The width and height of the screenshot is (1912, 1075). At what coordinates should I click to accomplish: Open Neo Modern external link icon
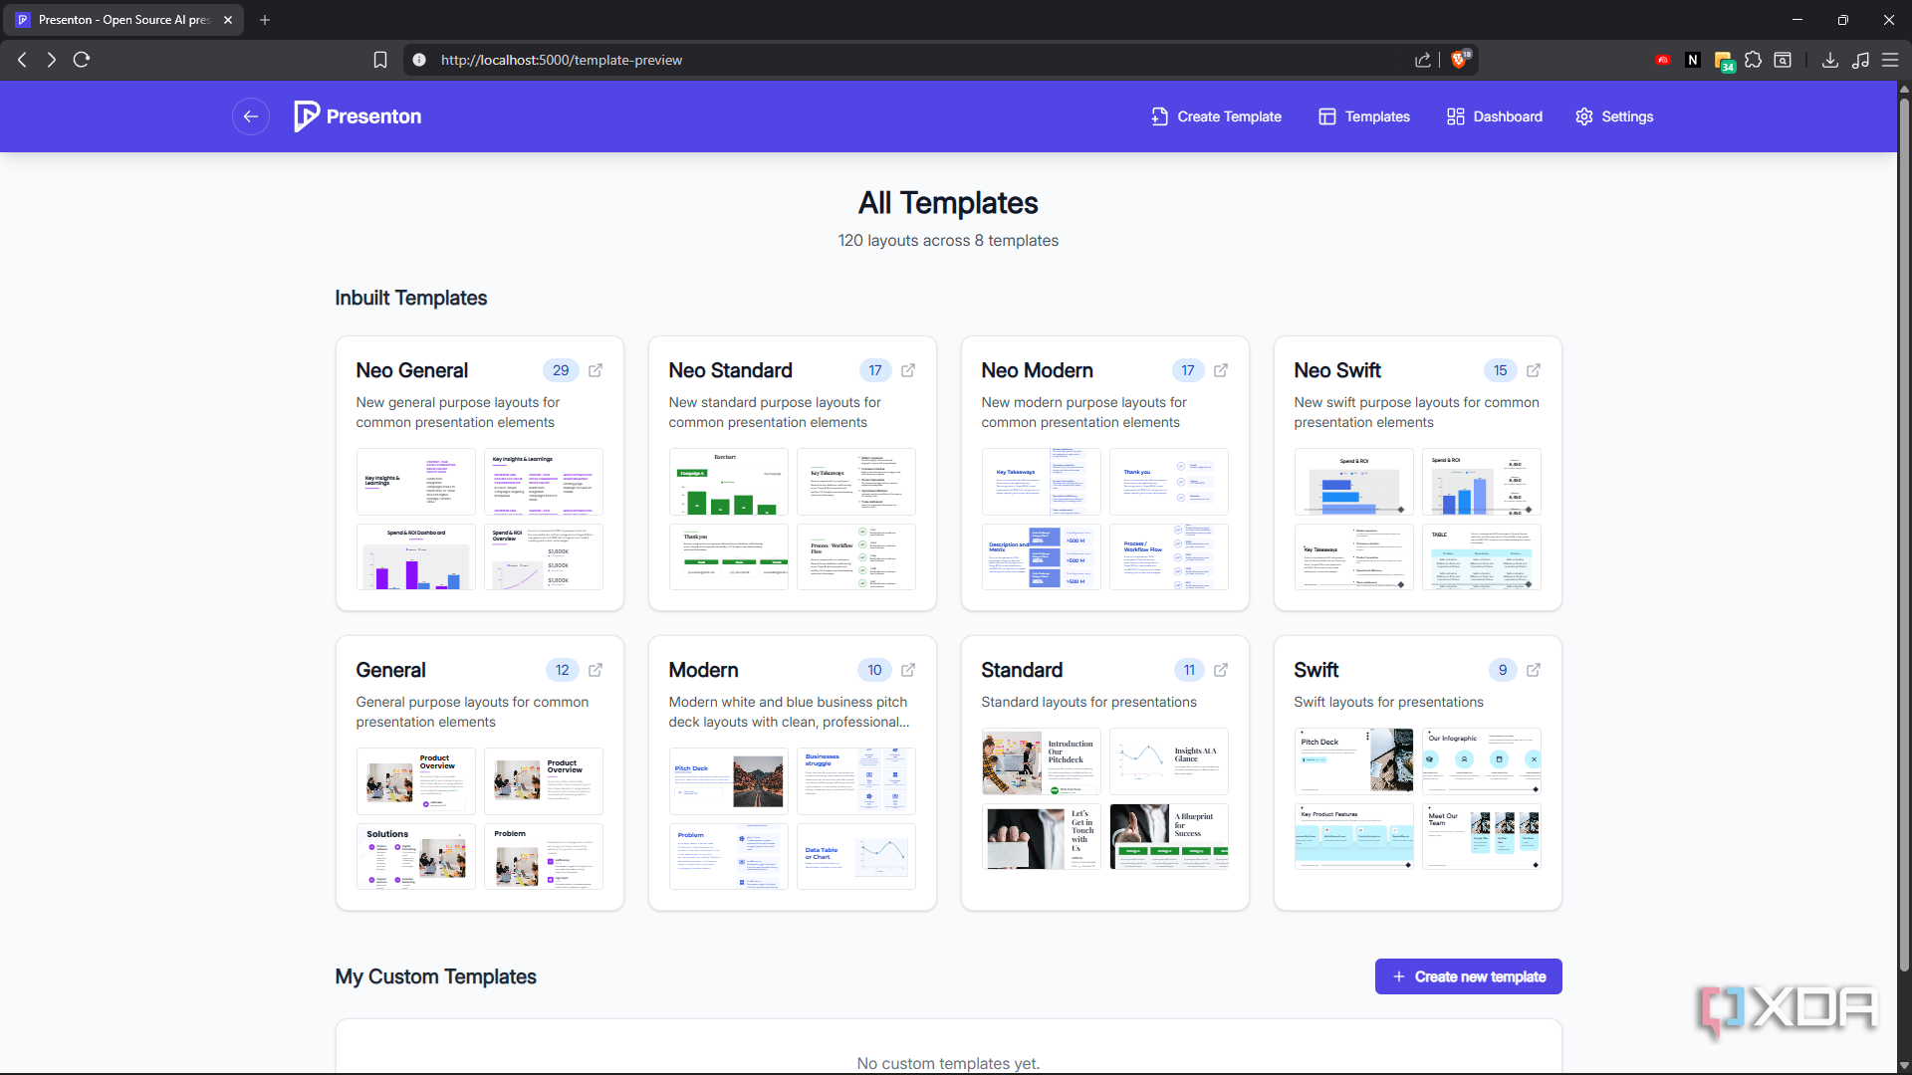pyautogui.click(x=1221, y=370)
